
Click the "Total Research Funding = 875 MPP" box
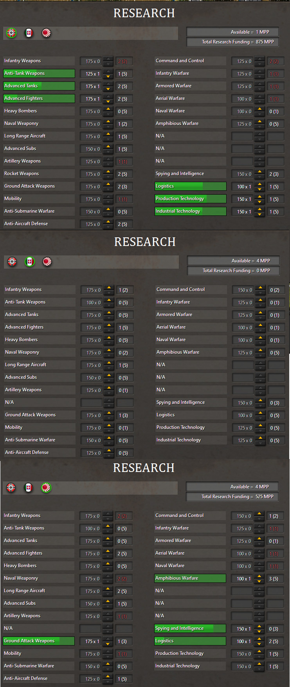click(x=232, y=42)
